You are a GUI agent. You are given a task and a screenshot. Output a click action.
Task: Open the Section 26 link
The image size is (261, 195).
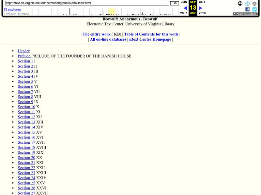(x=26, y=188)
